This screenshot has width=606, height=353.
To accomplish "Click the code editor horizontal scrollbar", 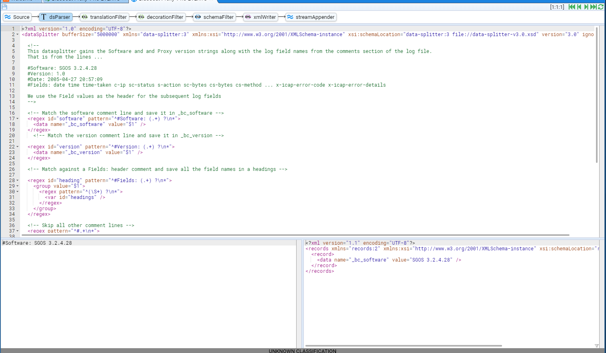I will coord(295,235).
